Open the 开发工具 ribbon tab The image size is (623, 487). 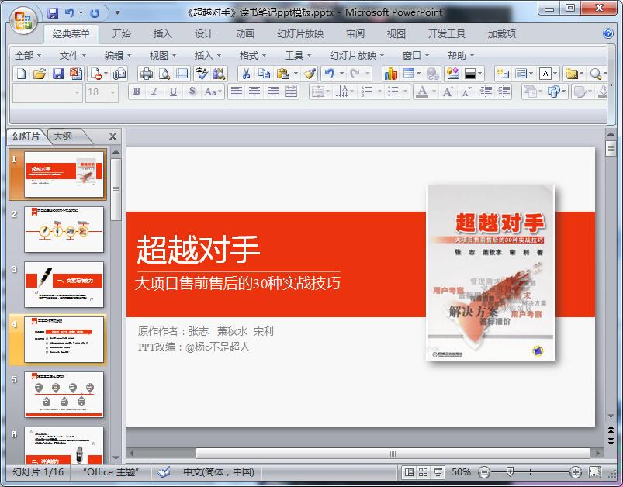tap(447, 34)
